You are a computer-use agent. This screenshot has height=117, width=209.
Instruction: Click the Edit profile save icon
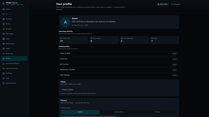click(x=158, y=4)
